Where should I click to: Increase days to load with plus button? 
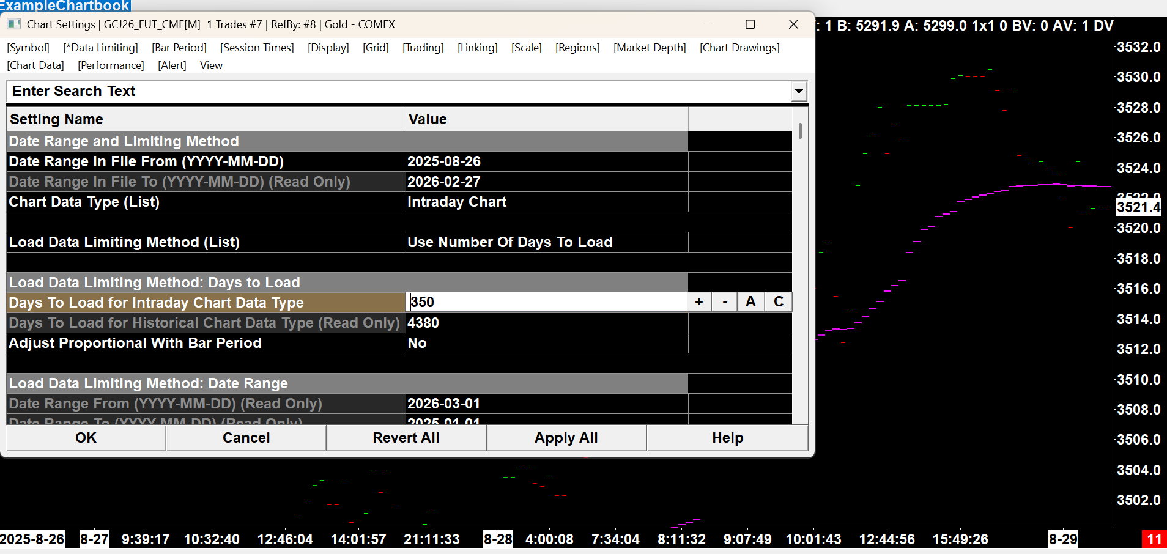[x=699, y=302]
